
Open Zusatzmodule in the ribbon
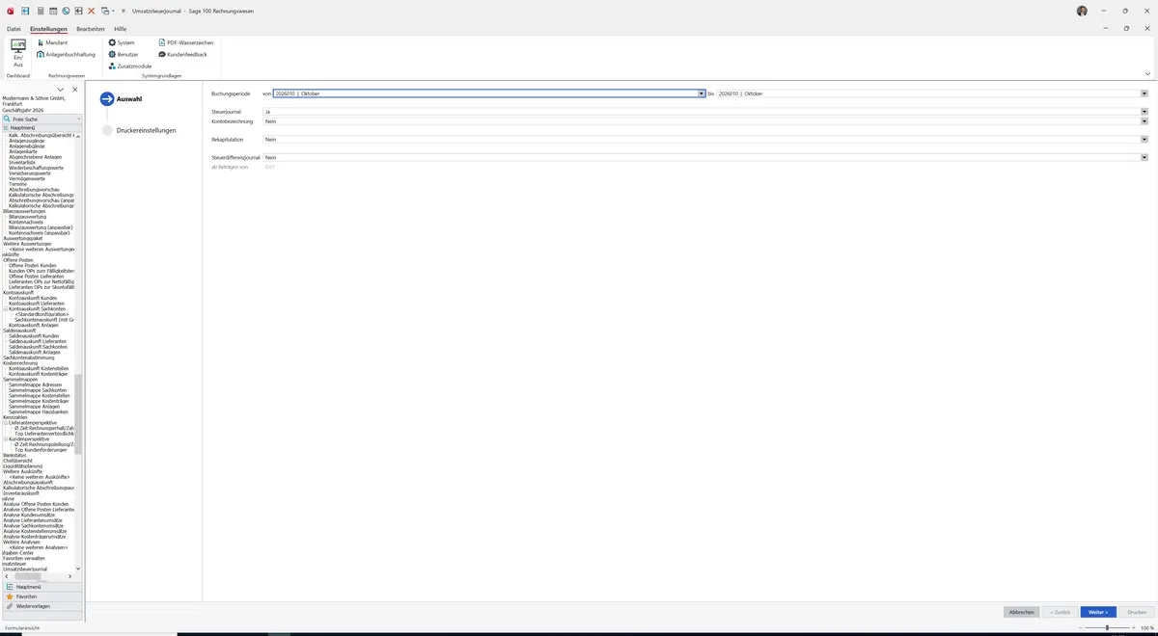coord(130,66)
